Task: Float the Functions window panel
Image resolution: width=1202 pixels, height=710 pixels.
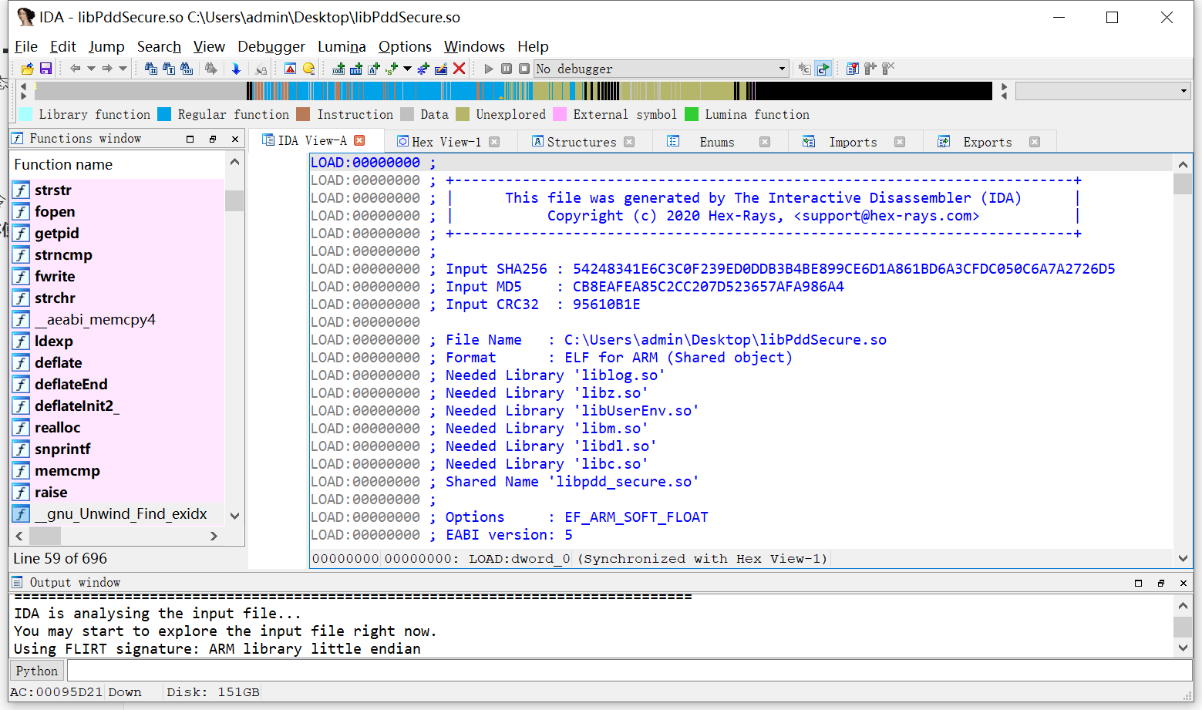Action: pos(213,140)
